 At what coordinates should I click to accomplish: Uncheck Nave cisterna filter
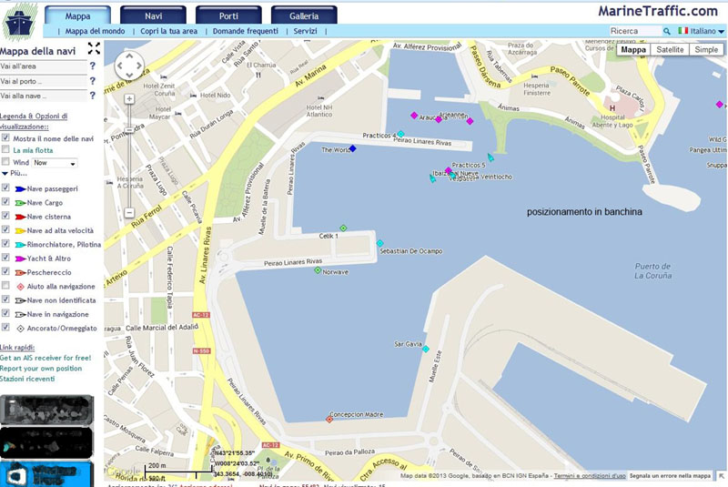coord(5,216)
